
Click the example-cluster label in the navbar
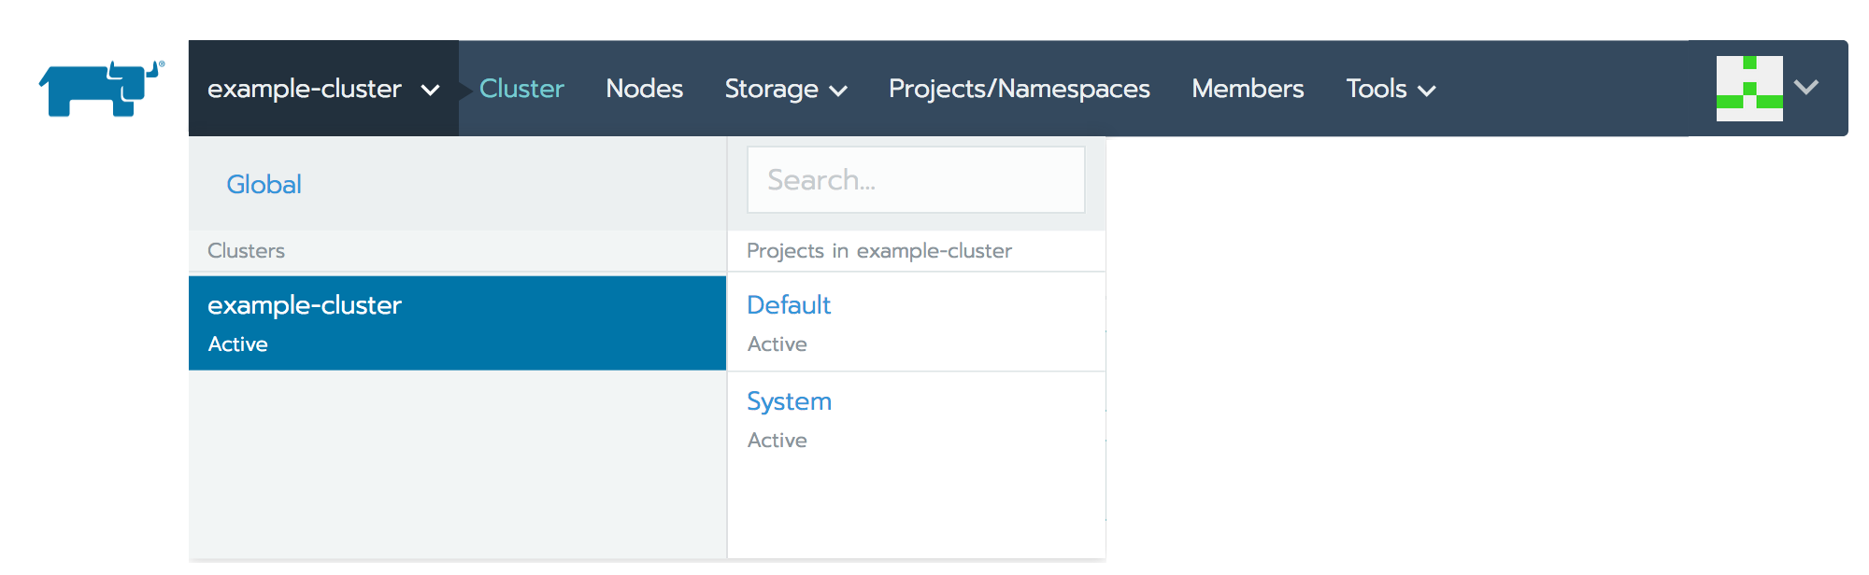tap(304, 89)
